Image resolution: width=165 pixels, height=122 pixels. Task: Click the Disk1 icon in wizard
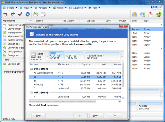[x=34, y=54]
